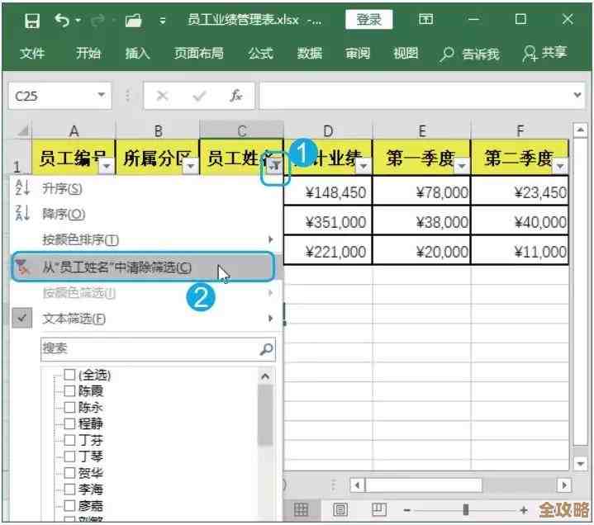Switch to the 数据 ribbon tab
The image size is (594, 525).
pyautogui.click(x=310, y=53)
